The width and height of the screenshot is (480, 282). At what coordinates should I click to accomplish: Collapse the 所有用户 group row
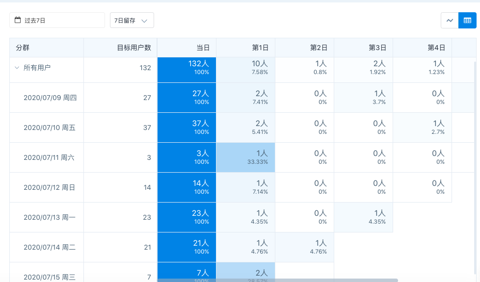17,68
